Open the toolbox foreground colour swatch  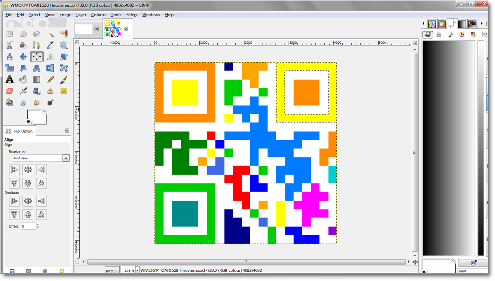[x=34, y=115]
